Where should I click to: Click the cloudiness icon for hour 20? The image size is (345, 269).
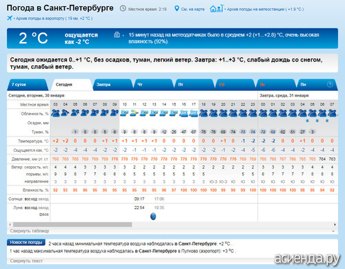tap(223, 113)
